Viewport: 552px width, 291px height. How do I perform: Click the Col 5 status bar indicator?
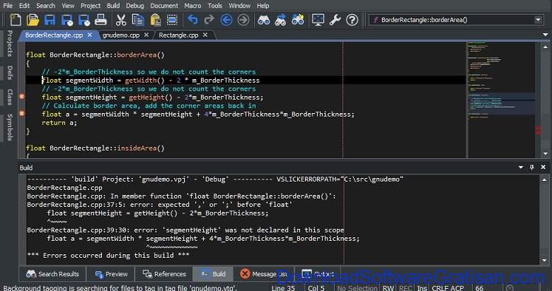click(x=316, y=288)
